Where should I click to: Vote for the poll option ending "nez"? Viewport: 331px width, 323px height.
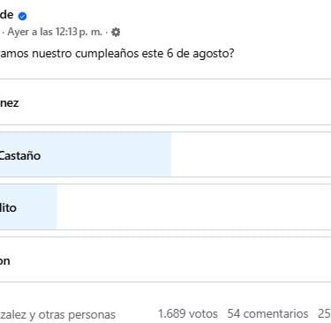(165, 102)
